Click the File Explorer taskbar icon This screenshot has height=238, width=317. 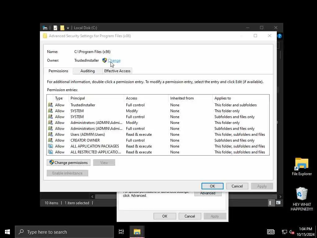[137, 232]
